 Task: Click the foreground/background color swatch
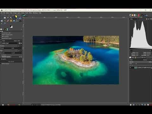11,27
